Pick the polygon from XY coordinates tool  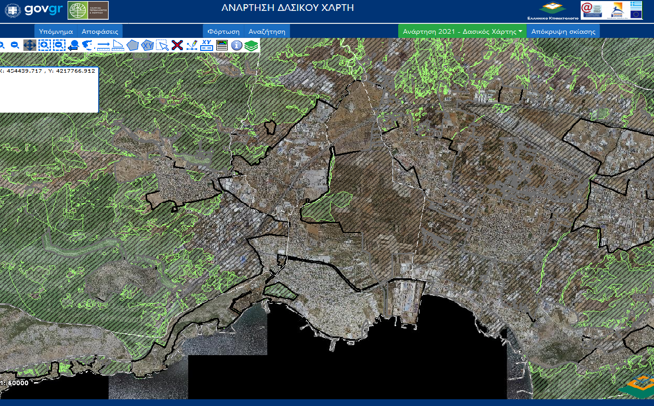coord(148,45)
